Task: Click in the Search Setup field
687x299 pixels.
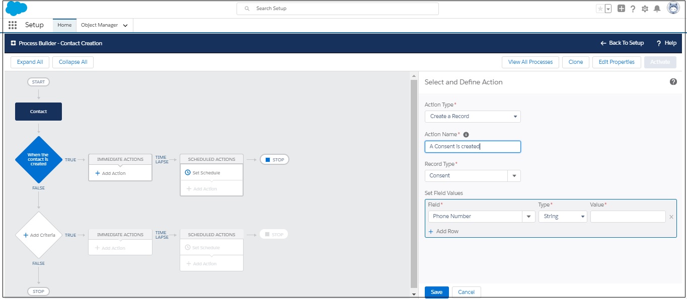Action: pos(338,9)
